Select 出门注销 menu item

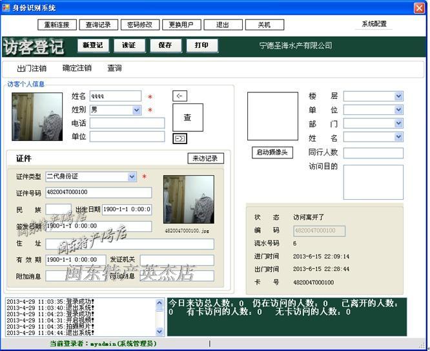coord(32,69)
